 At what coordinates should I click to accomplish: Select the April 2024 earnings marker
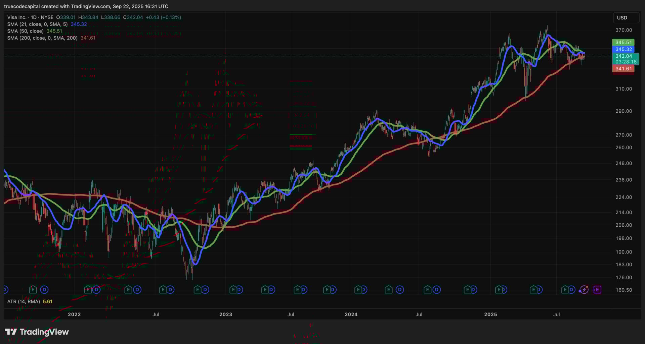388,289
